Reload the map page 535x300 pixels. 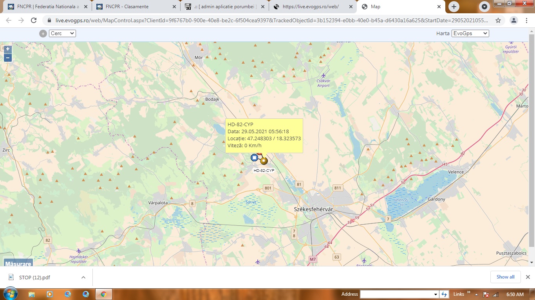pyautogui.click(x=34, y=21)
